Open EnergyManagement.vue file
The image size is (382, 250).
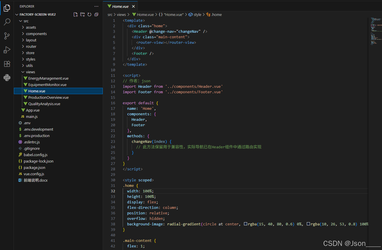58,78
